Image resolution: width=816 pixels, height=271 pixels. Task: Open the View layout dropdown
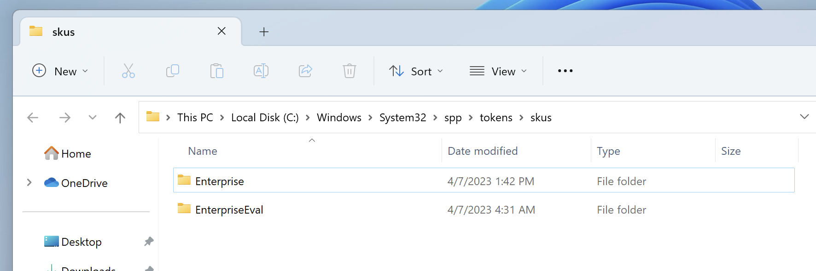click(498, 71)
